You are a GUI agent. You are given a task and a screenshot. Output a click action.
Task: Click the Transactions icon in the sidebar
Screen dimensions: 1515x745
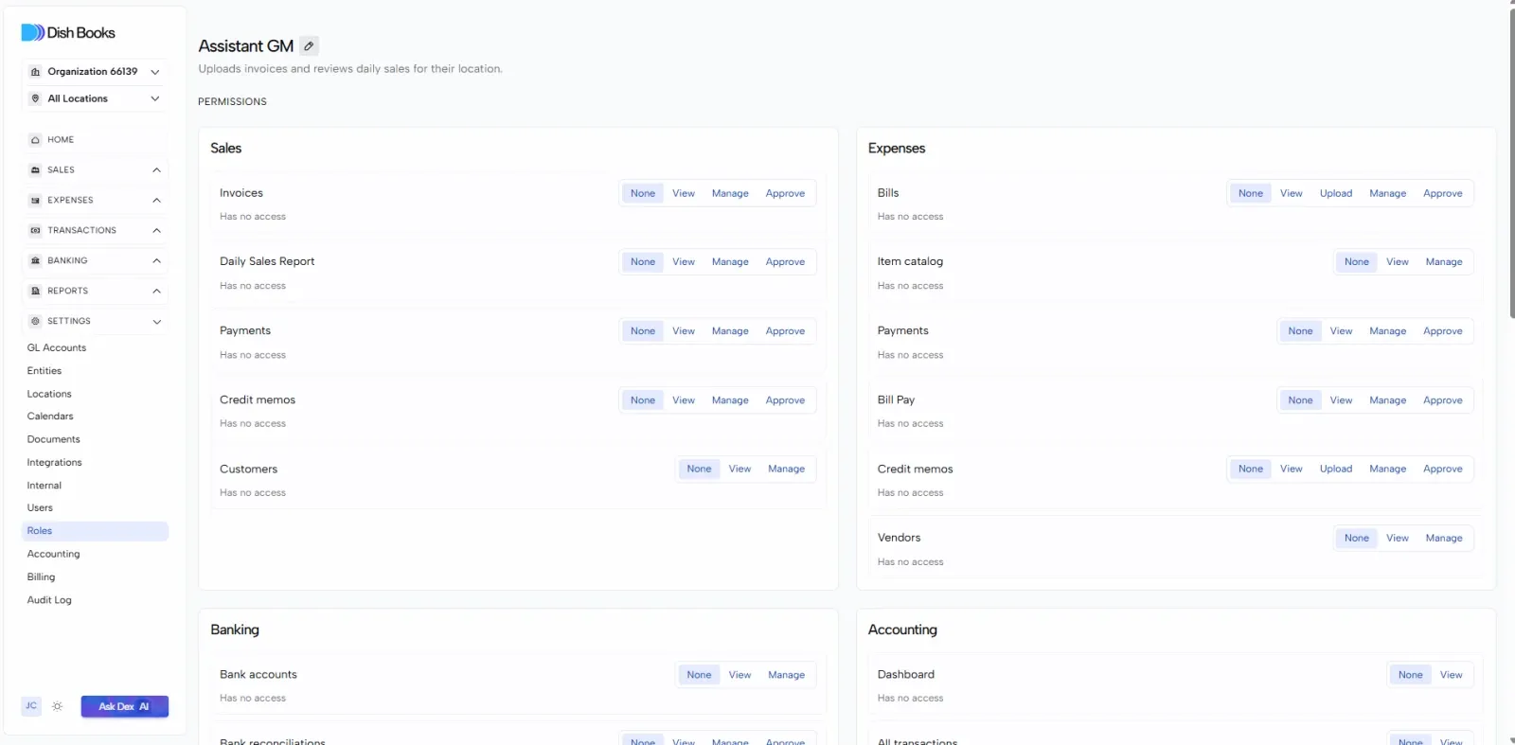point(35,231)
